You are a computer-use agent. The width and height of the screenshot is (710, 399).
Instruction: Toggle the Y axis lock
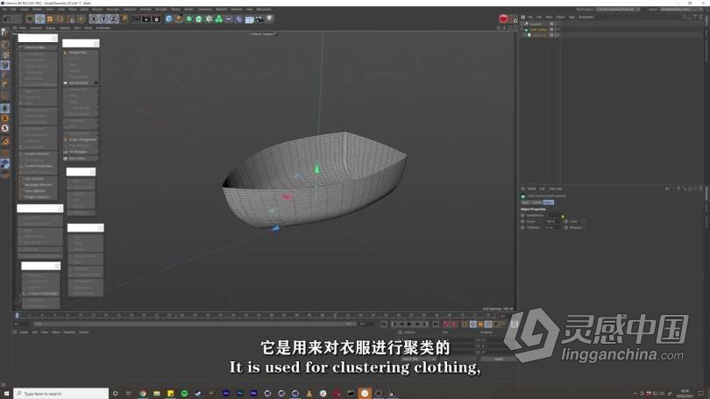[x=103, y=19]
